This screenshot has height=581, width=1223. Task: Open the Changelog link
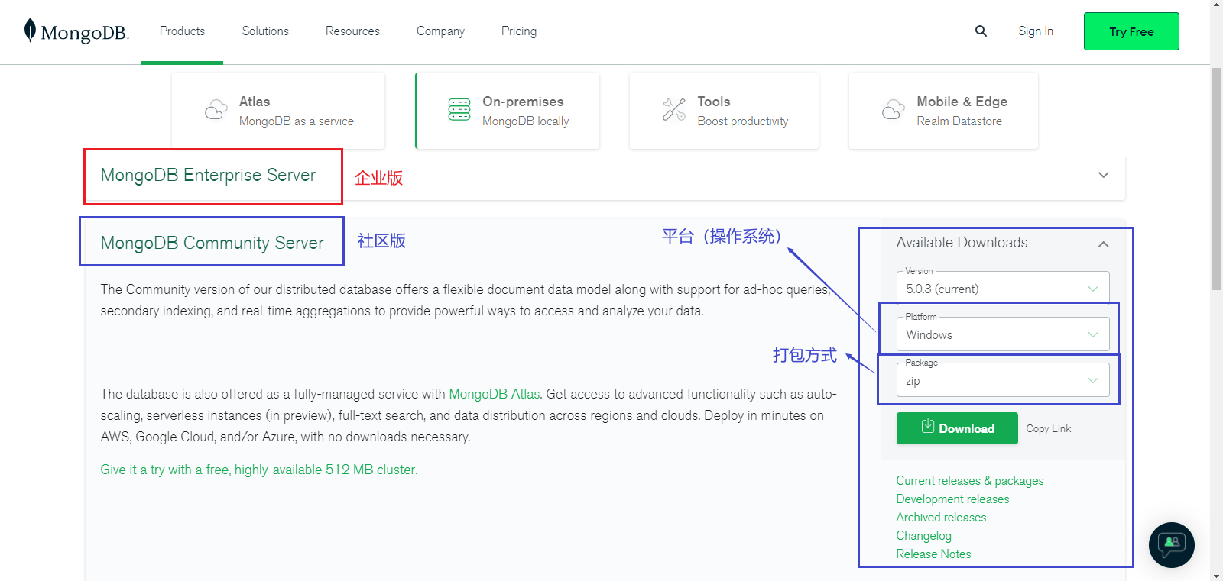pos(923,536)
